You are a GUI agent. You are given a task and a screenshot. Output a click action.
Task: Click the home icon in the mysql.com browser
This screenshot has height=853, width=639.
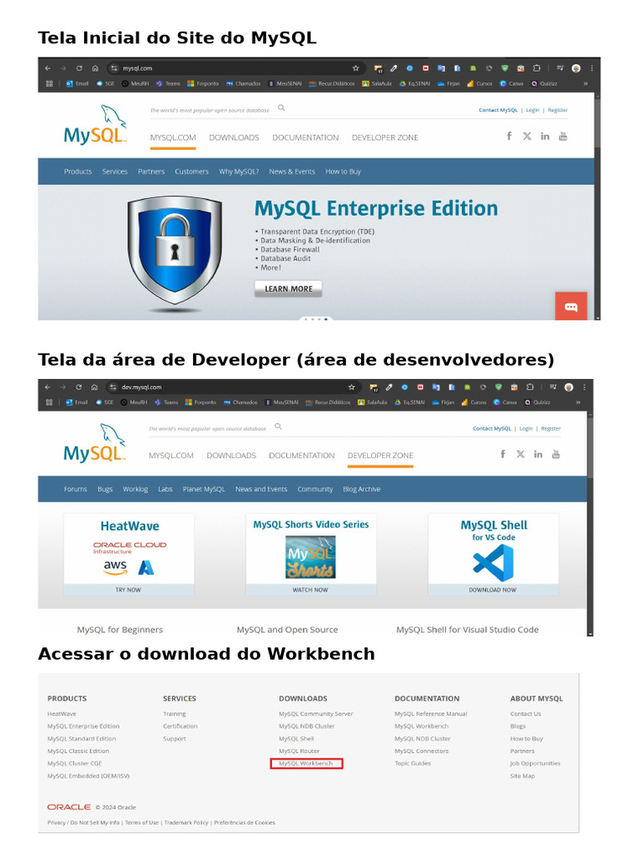95,68
